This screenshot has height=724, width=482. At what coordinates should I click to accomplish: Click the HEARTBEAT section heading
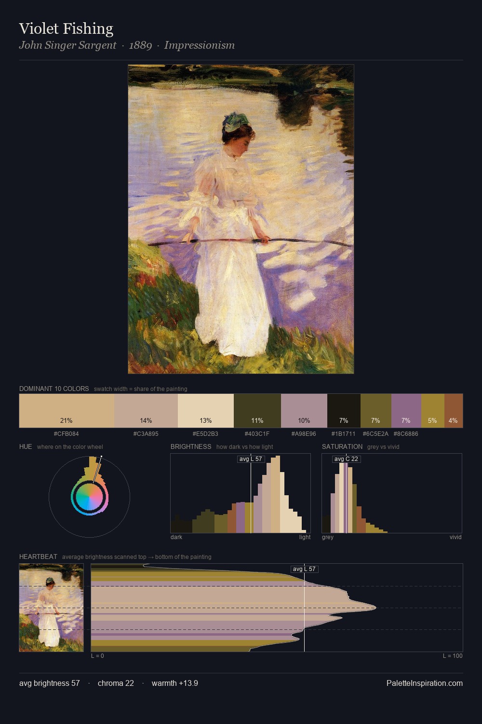[38, 557]
